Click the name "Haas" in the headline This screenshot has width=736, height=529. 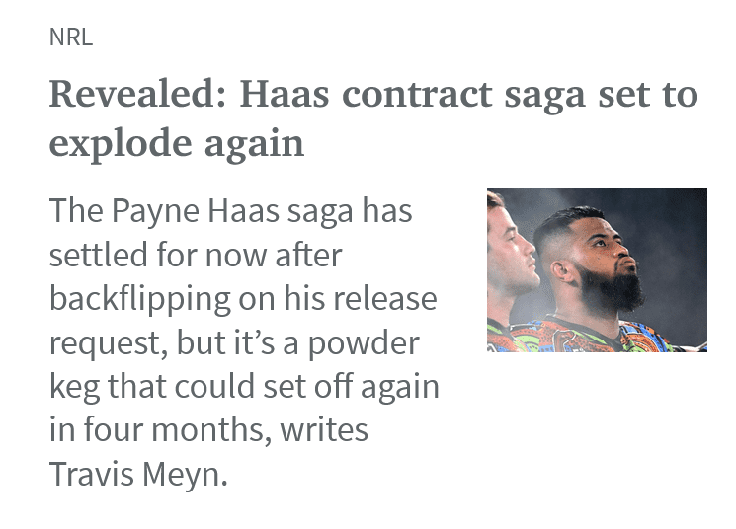(x=285, y=94)
